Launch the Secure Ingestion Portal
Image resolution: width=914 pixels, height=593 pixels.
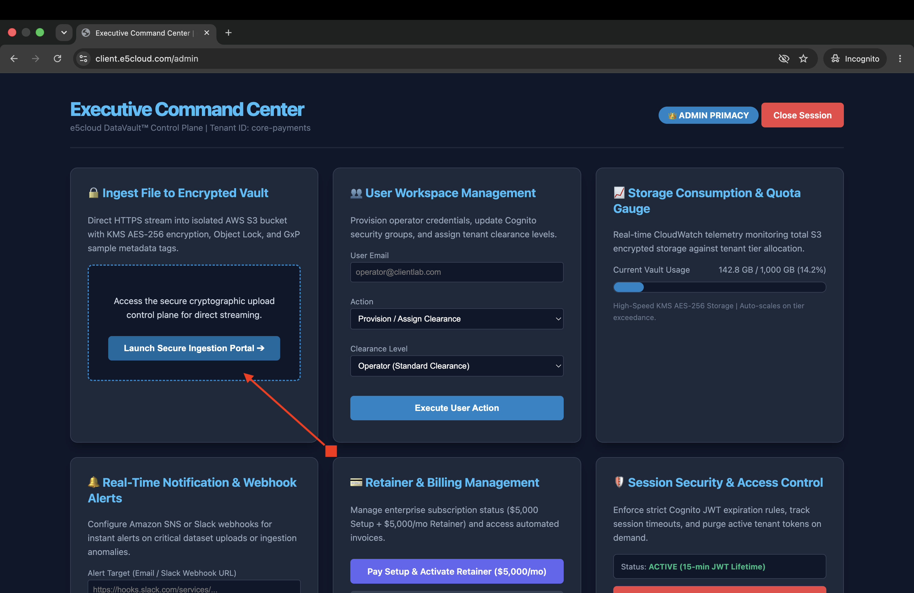194,348
